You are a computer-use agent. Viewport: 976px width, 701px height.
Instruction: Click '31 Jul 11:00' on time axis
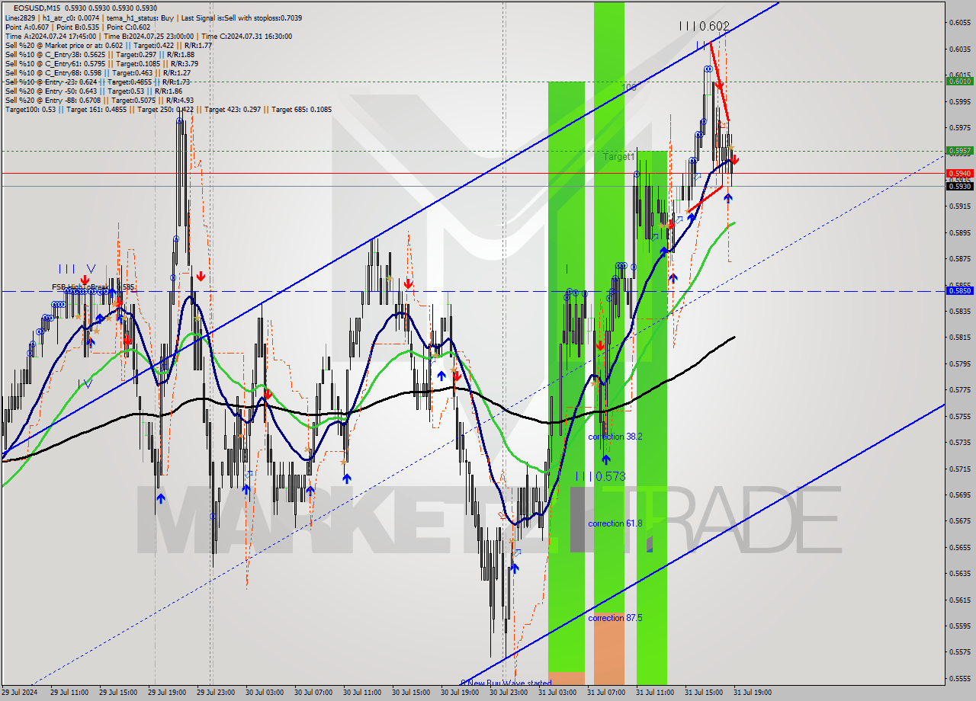click(655, 693)
